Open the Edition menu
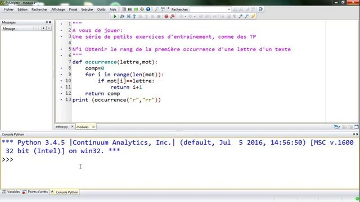This screenshot has width=360, height=202. tap(22, 10)
